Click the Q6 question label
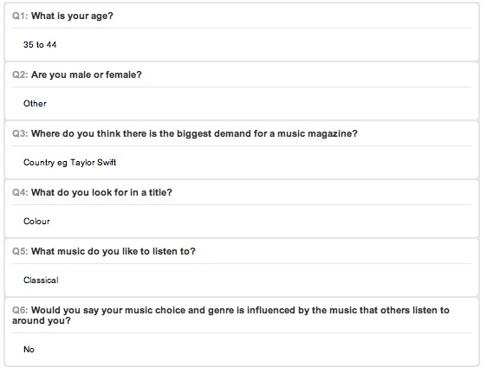 click(20, 311)
